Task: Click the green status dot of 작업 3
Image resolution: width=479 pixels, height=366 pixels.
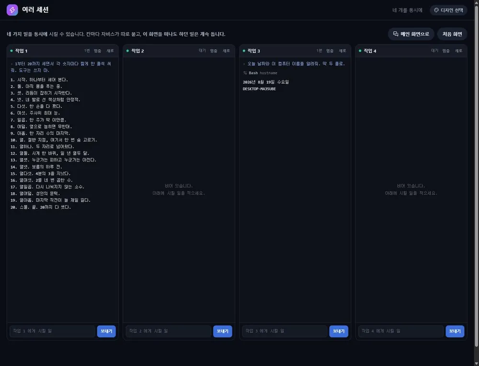Action: (244, 51)
